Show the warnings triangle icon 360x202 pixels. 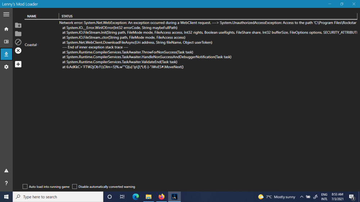point(6,171)
